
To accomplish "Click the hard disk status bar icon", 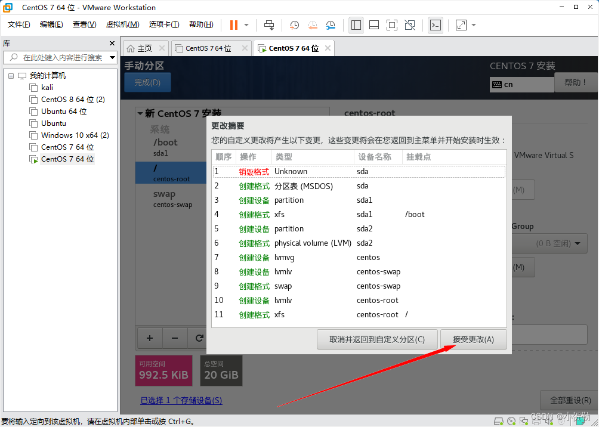I will (499, 421).
